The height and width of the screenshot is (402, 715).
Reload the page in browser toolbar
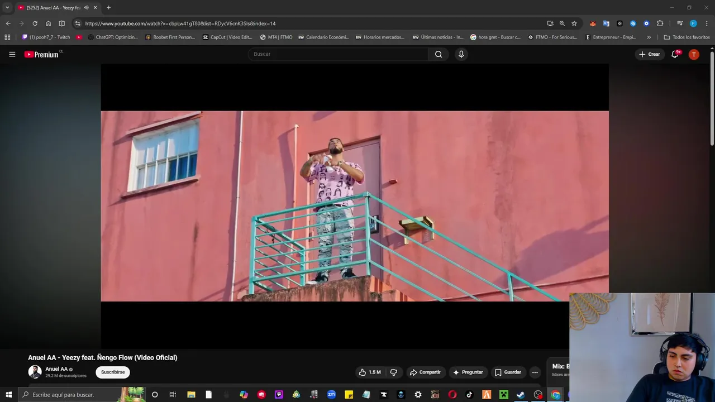click(35, 23)
